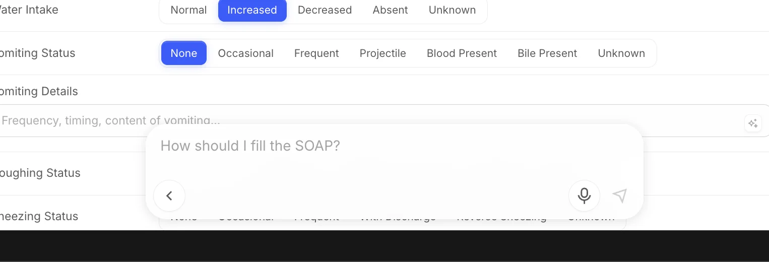The width and height of the screenshot is (769, 262).
Task: Mark Water Intake as Unknown
Action: (452, 10)
